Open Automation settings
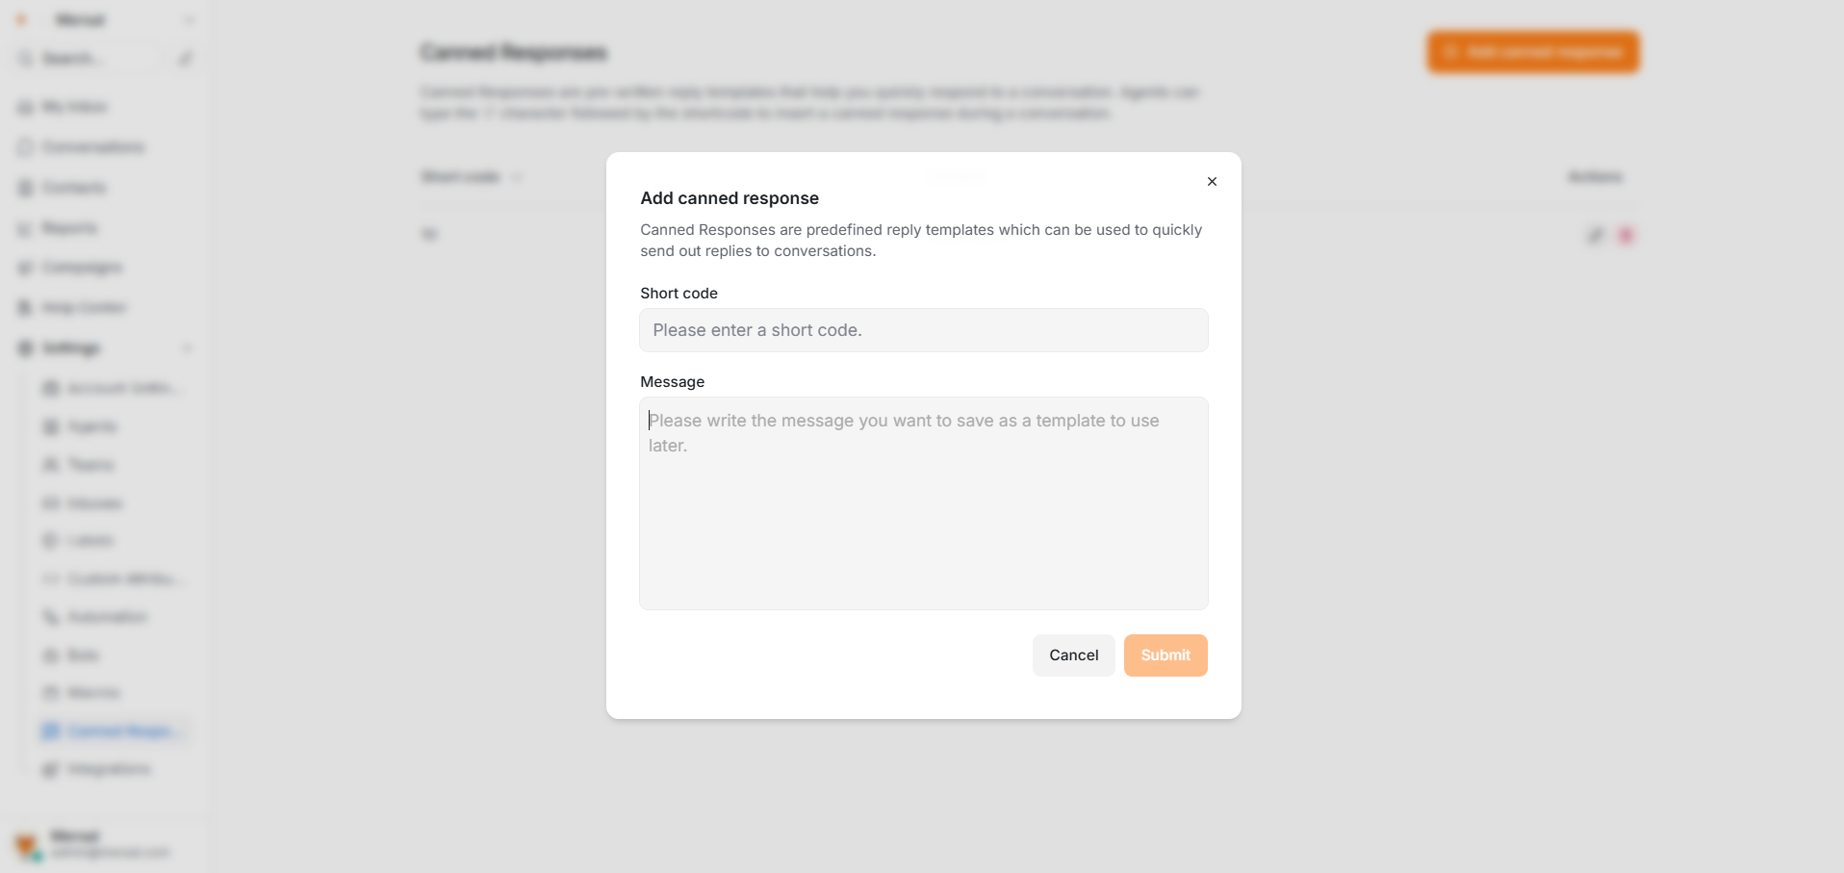This screenshot has height=873, width=1844. point(105,616)
